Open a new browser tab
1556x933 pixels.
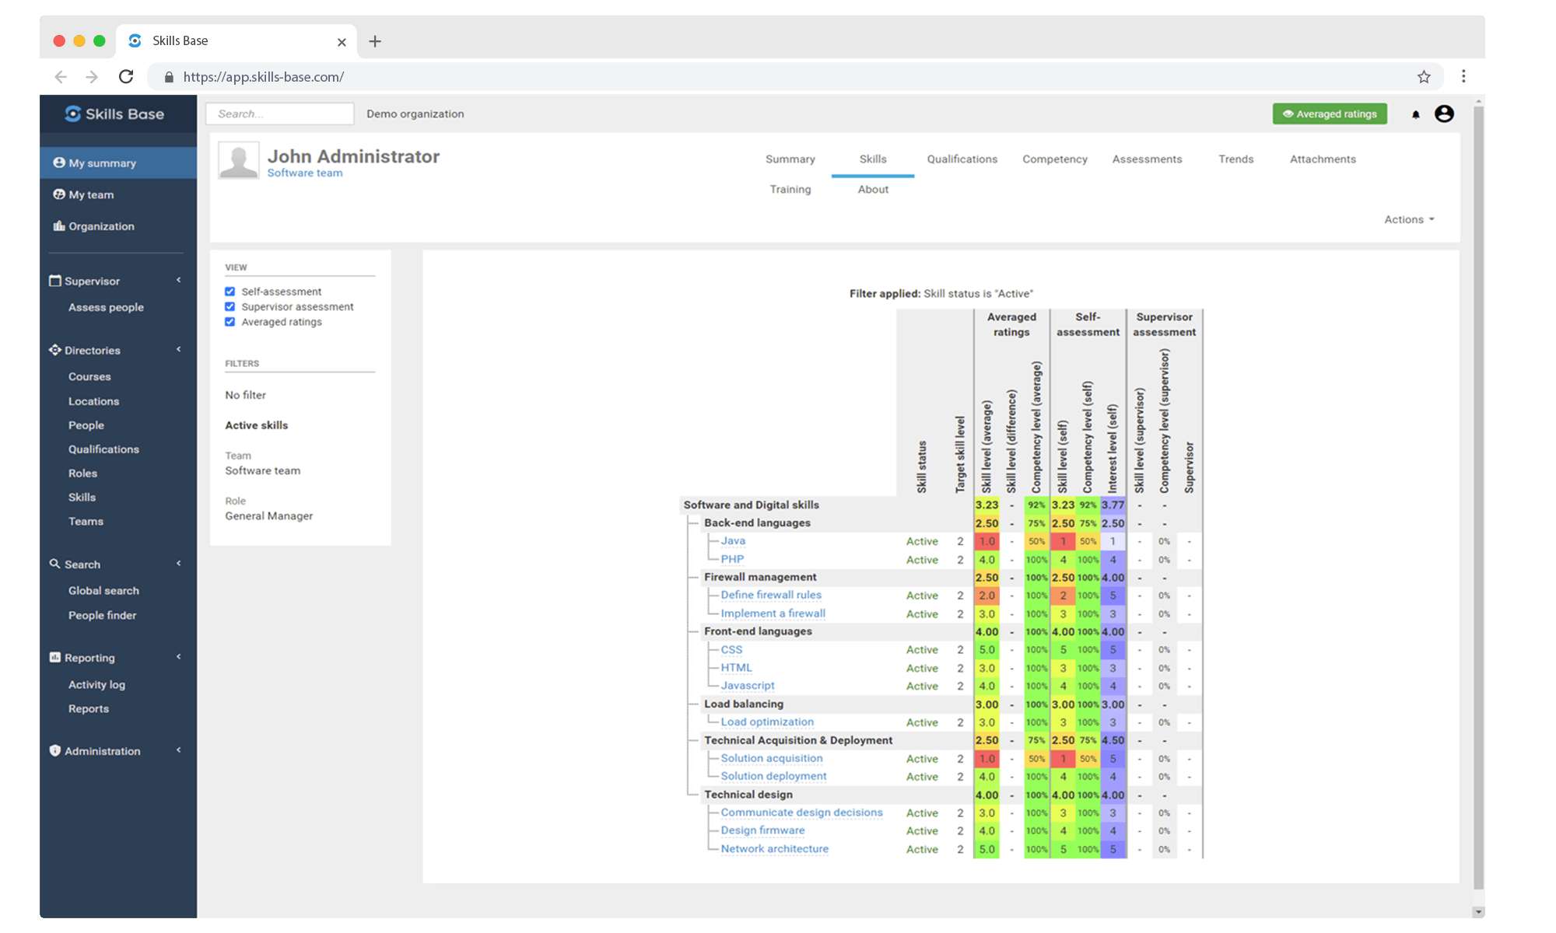375,41
